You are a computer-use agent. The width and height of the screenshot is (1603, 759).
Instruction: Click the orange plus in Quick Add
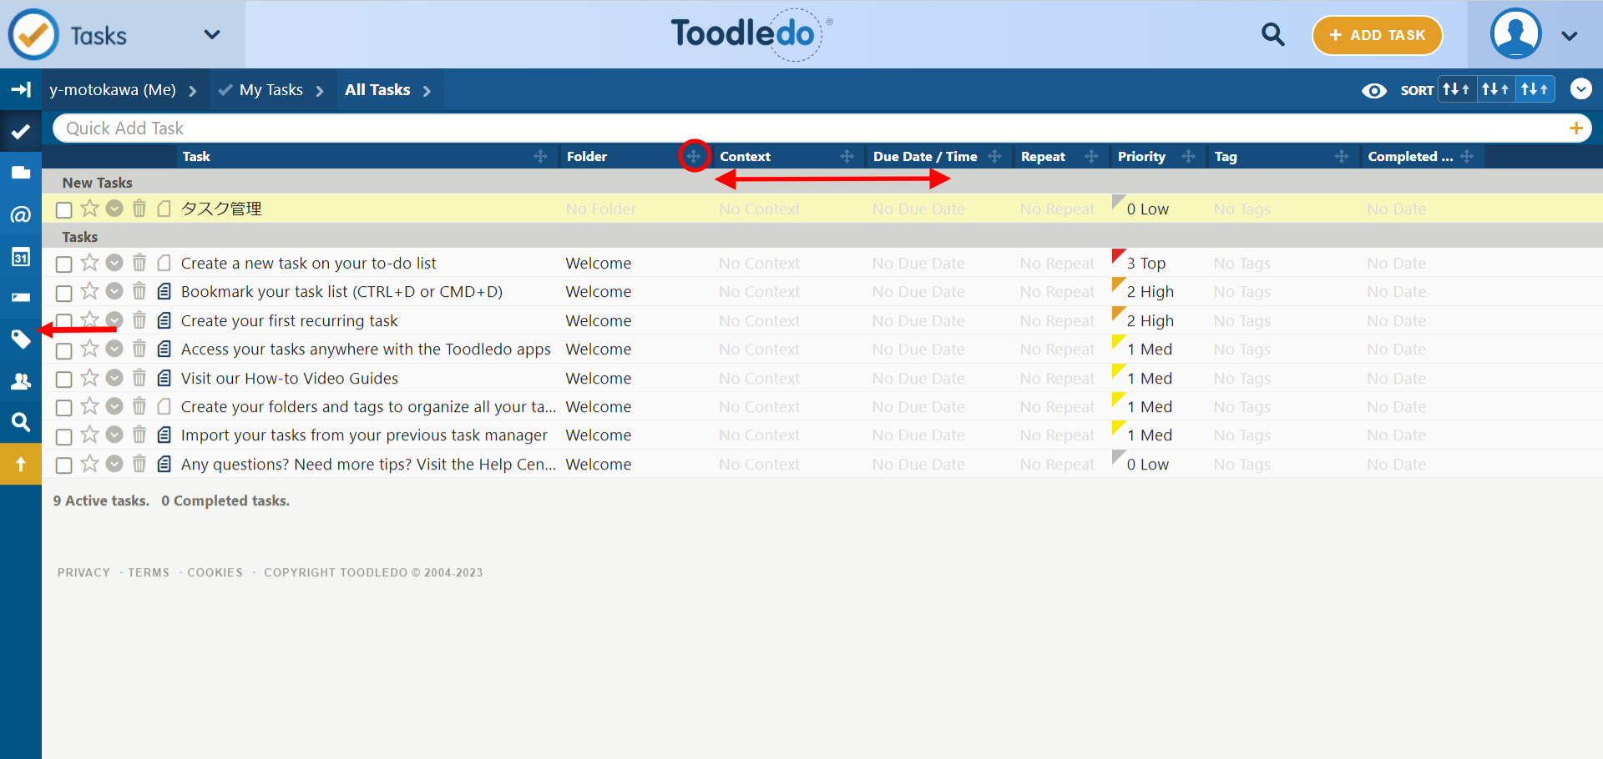click(x=1576, y=128)
